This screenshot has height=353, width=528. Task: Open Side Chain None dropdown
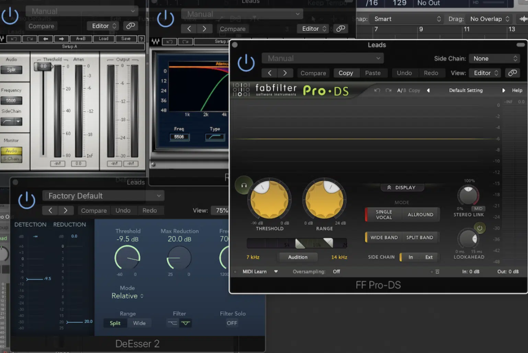click(x=495, y=59)
